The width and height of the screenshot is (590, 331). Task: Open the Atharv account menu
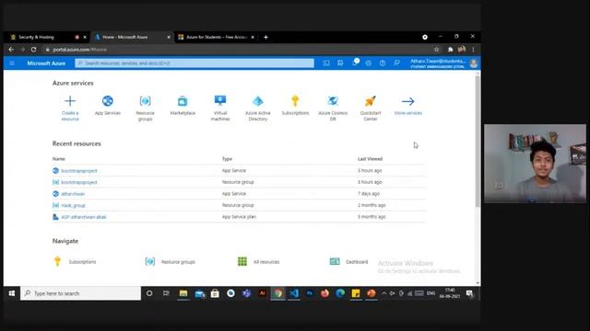(443, 63)
